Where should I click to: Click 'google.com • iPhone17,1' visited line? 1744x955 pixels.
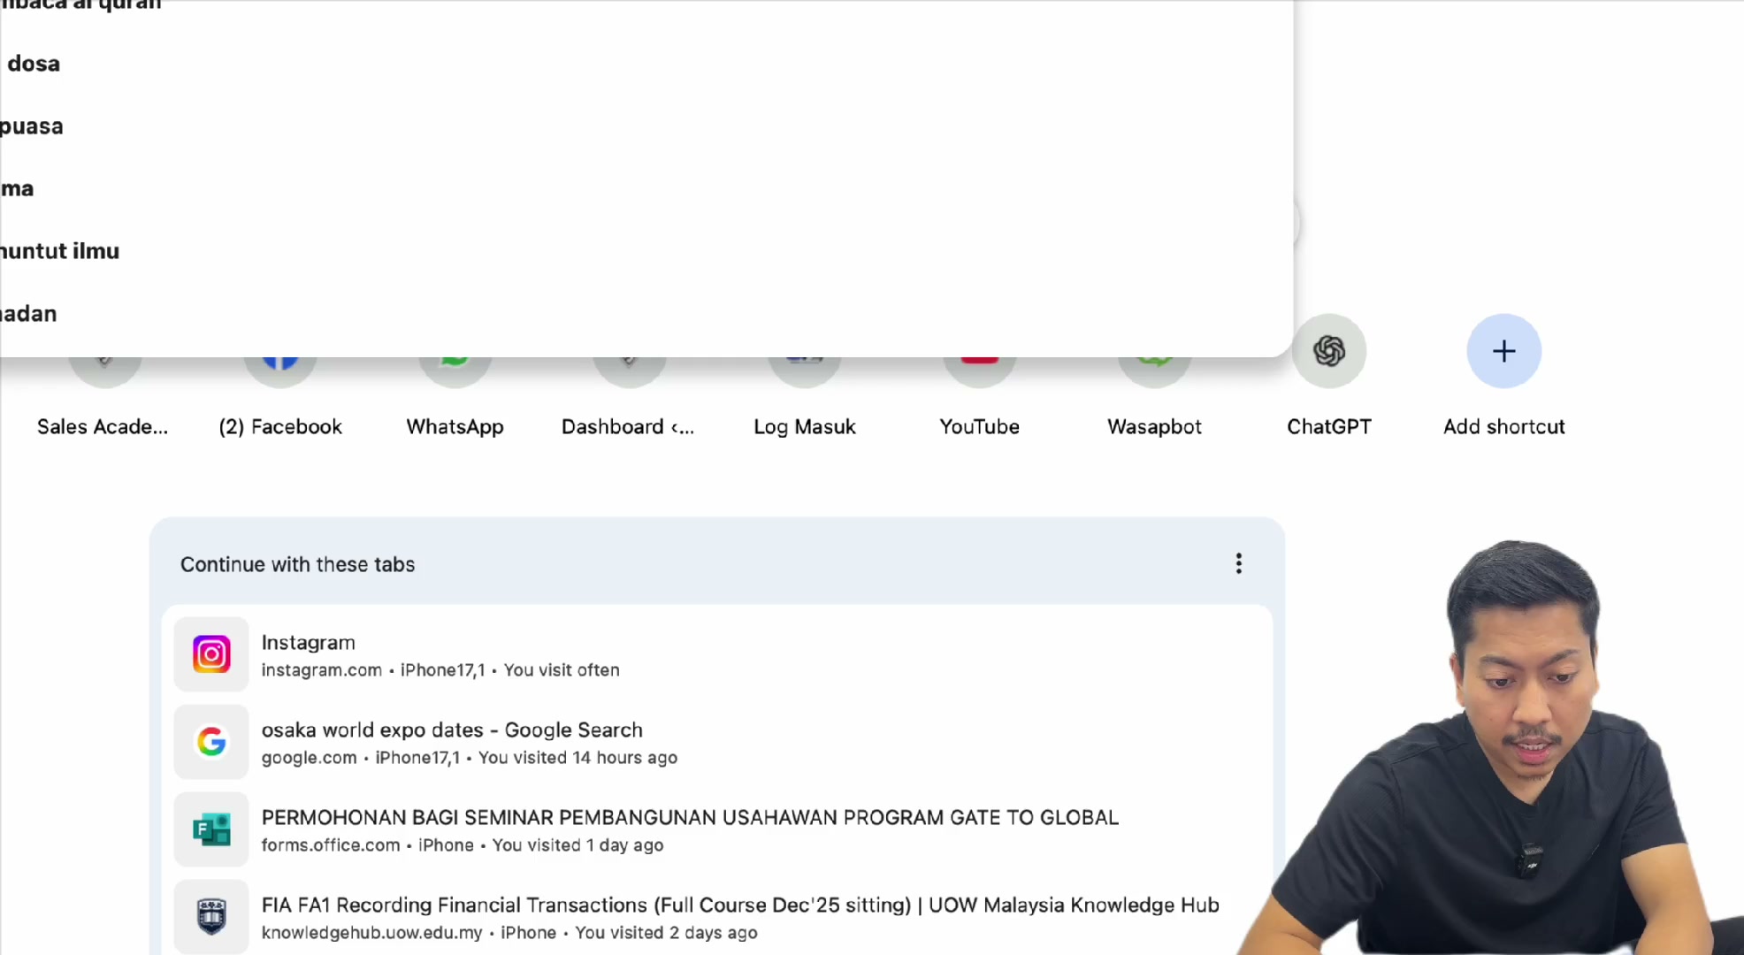tap(469, 758)
